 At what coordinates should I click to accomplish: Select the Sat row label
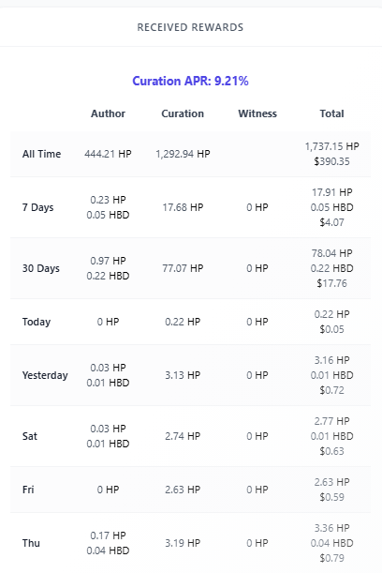point(30,436)
